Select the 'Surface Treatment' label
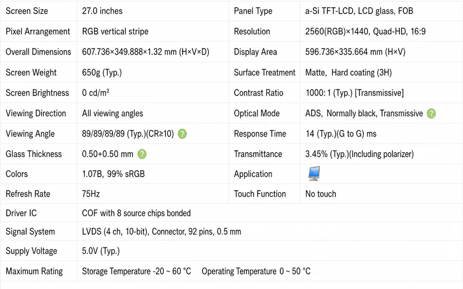 [265, 73]
